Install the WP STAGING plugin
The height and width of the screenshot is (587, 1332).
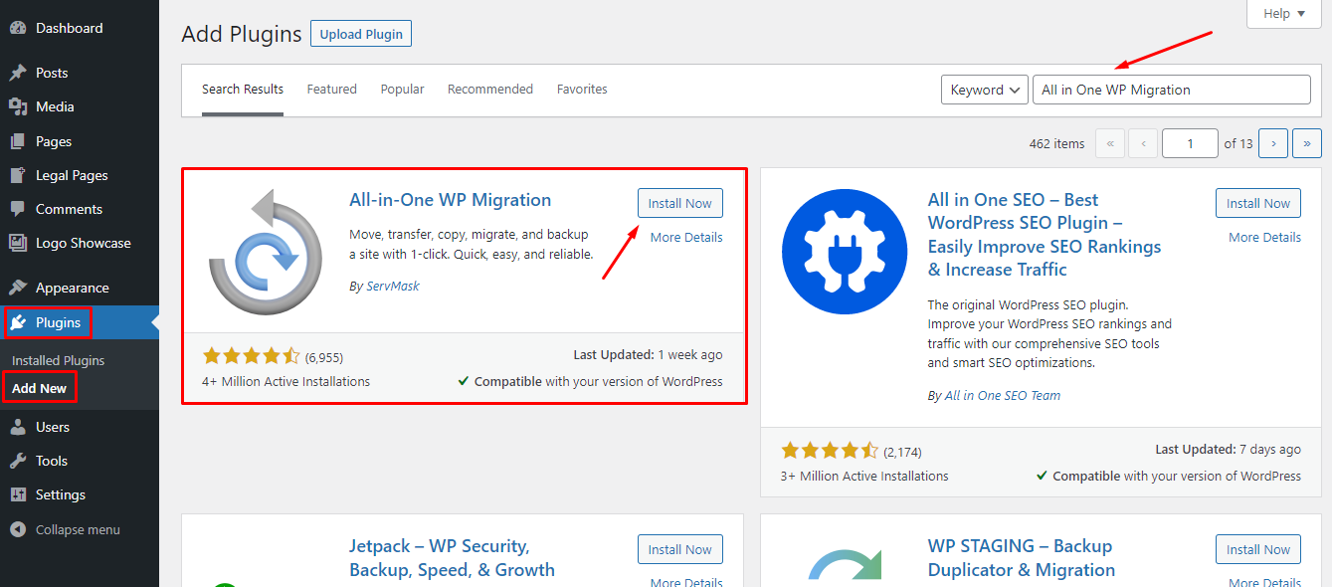(x=1258, y=549)
